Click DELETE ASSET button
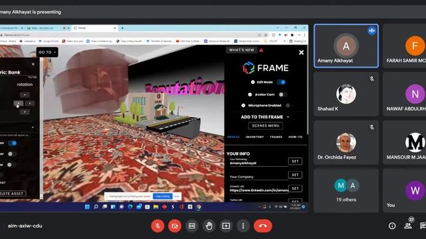The image size is (426, 239). point(13,193)
